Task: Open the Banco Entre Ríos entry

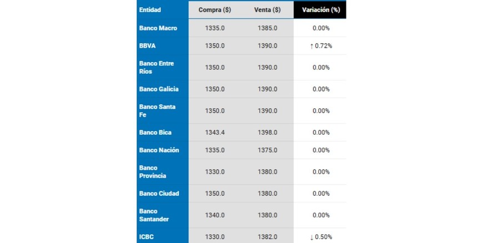Action: 157,67
